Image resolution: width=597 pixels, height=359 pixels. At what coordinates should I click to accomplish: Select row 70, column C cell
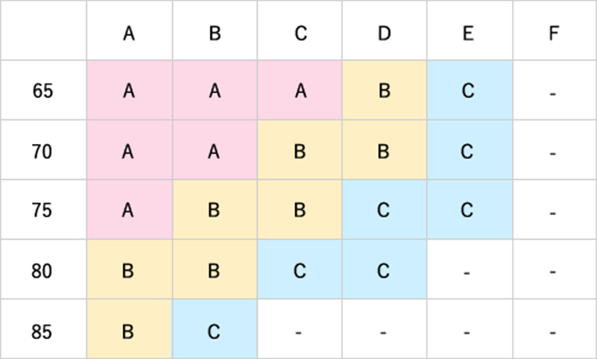click(x=299, y=151)
